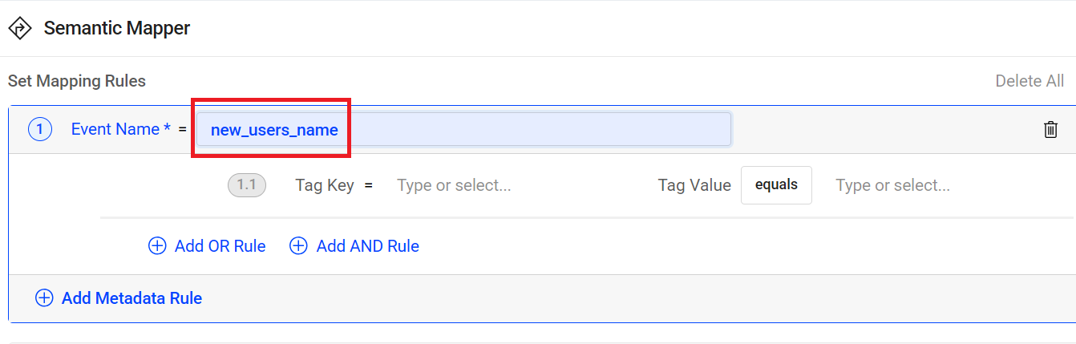The width and height of the screenshot is (1076, 344).
Task: Click the Semantic Mapper diamond icon
Action: pyautogui.click(x=19, y=29)
